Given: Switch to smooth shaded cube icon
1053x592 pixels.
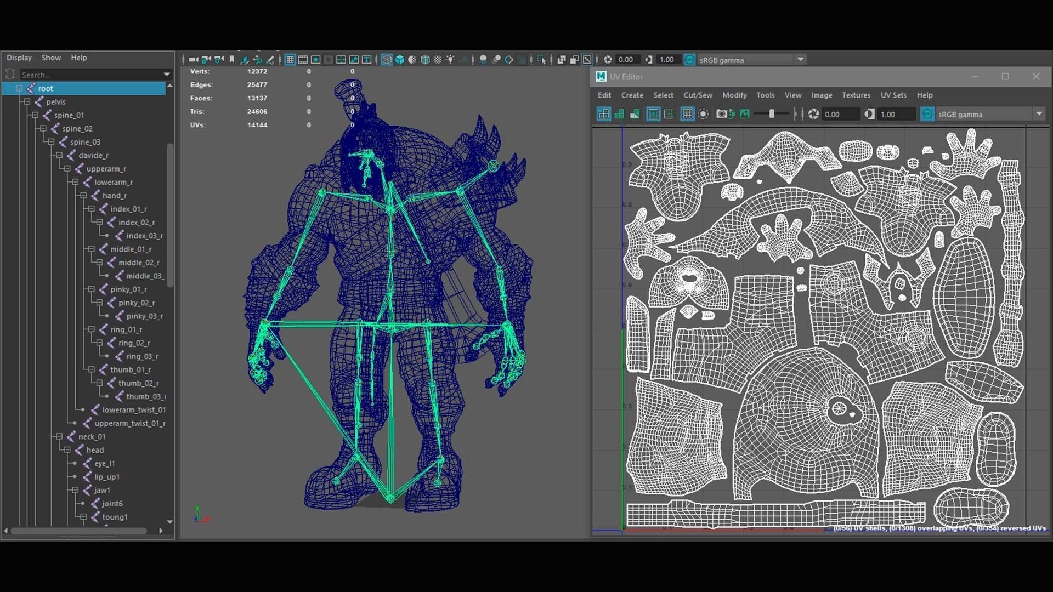Looking at the screenshot, I should 400,60.
